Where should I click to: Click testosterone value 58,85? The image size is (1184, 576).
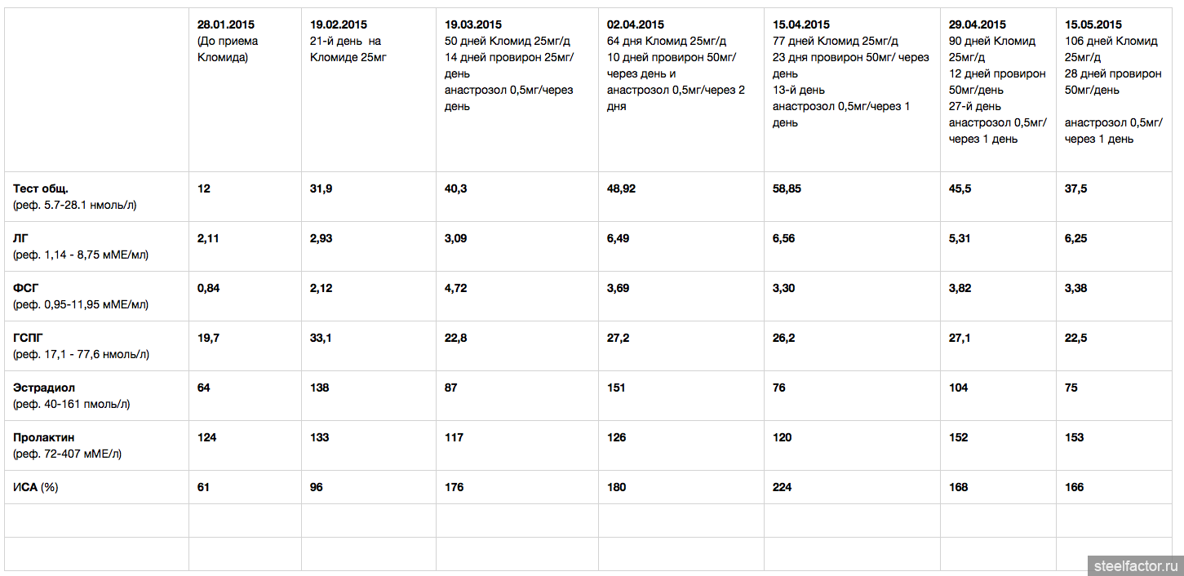[x=787, y=188]
